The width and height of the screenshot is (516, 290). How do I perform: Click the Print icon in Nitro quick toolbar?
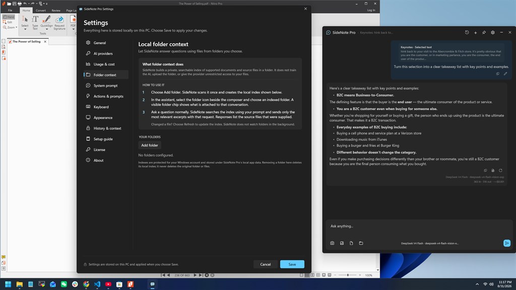coord(20,4)
